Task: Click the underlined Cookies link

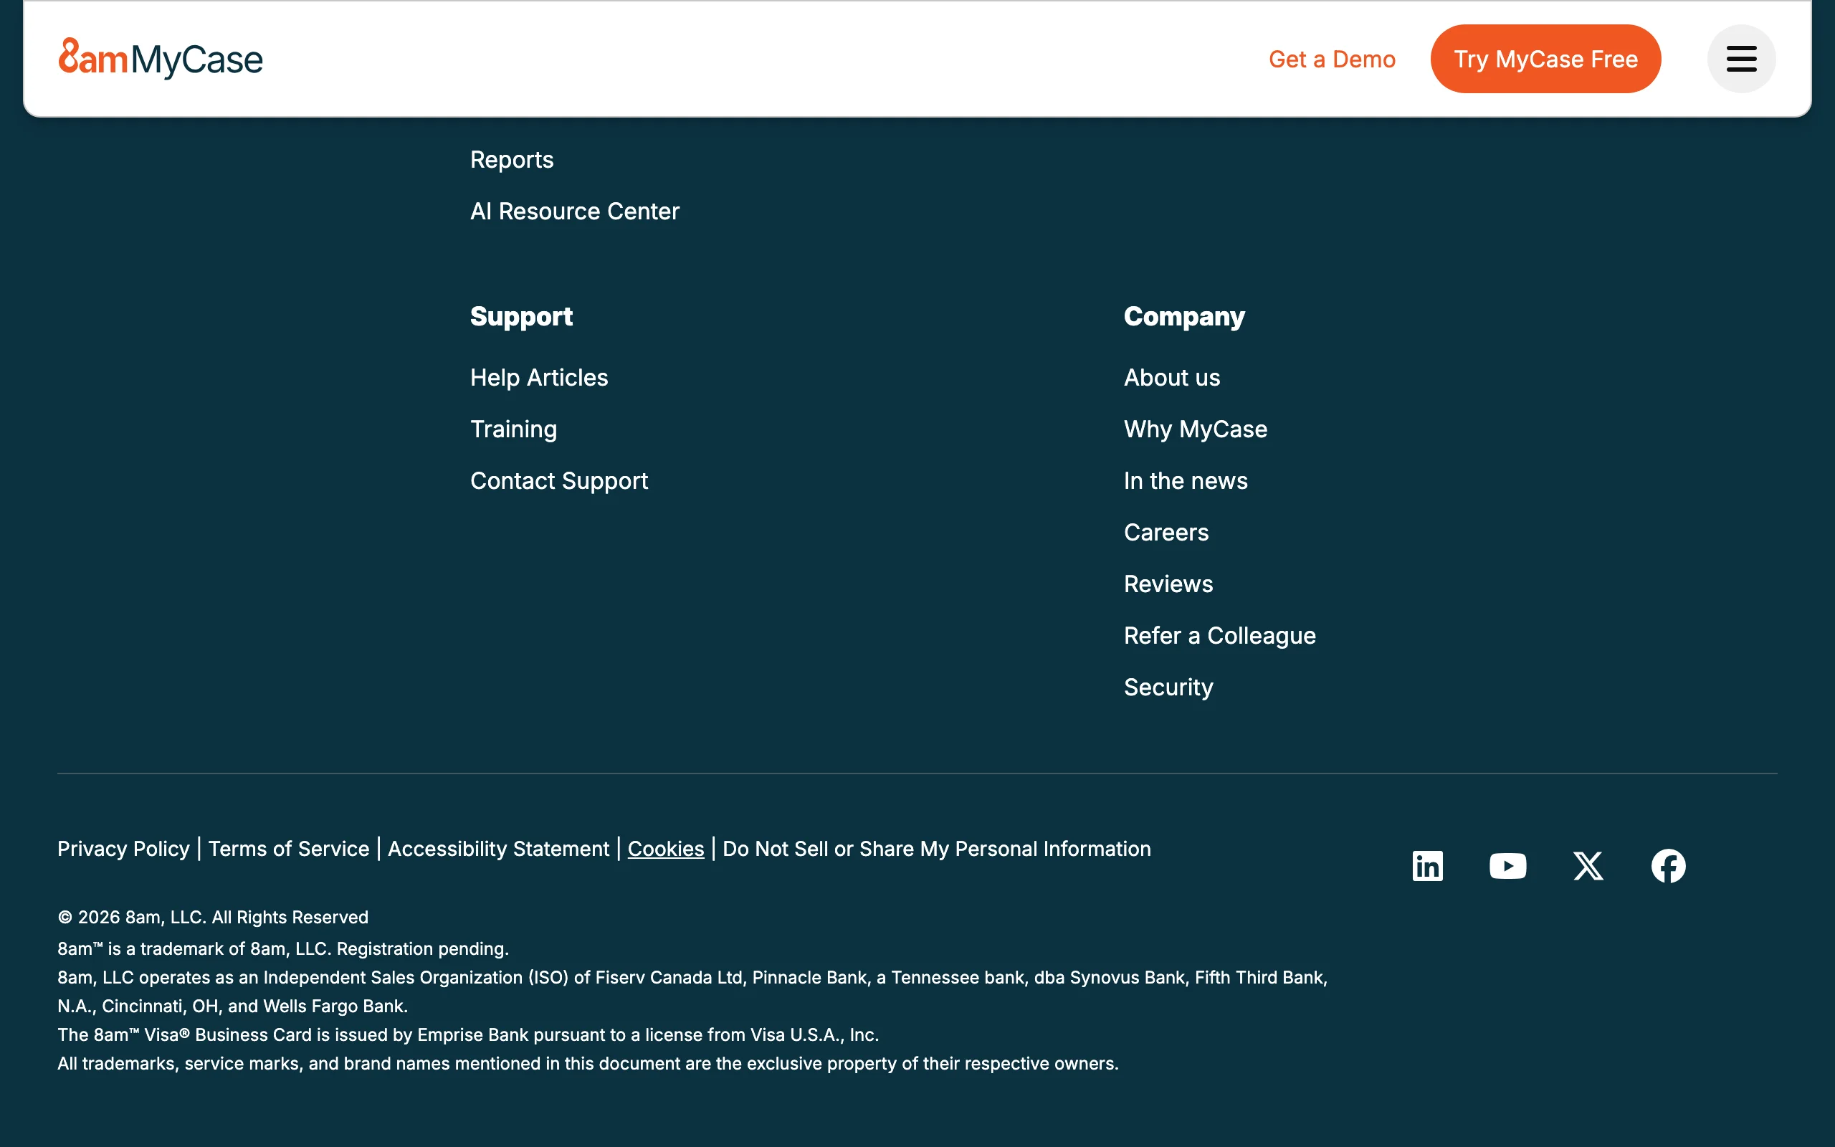Action: (666, 848)
